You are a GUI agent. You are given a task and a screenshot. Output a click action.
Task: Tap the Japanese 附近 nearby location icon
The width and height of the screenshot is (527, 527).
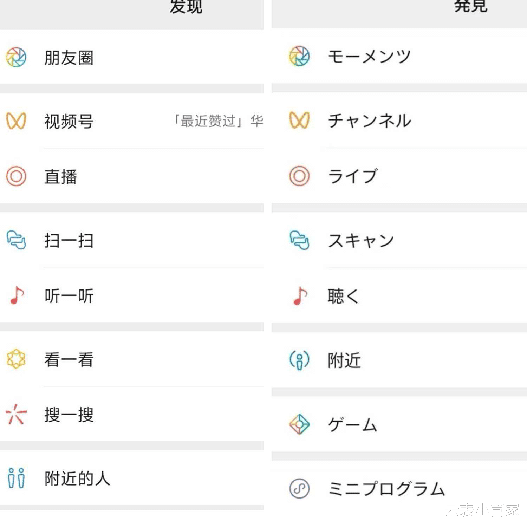(x=299, y=360)
